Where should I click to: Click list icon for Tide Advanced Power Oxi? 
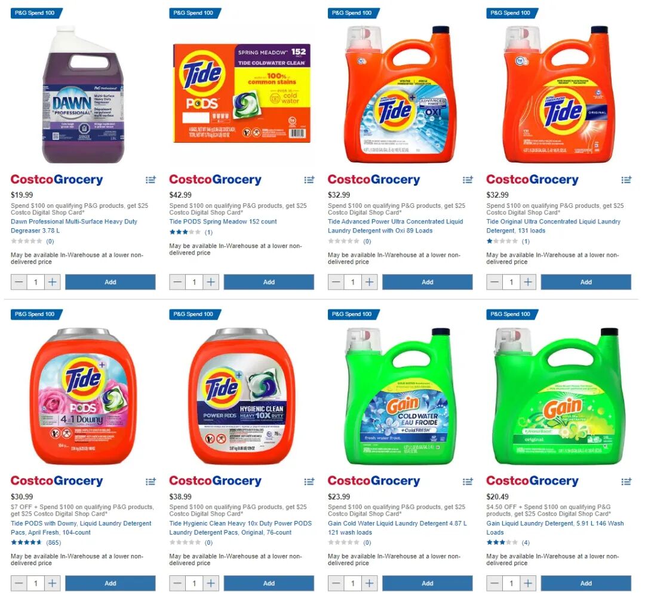point(468,180)
